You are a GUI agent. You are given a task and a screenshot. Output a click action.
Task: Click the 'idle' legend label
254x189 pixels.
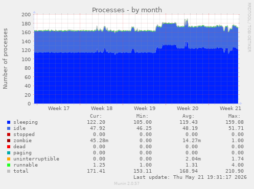point(19,128)
